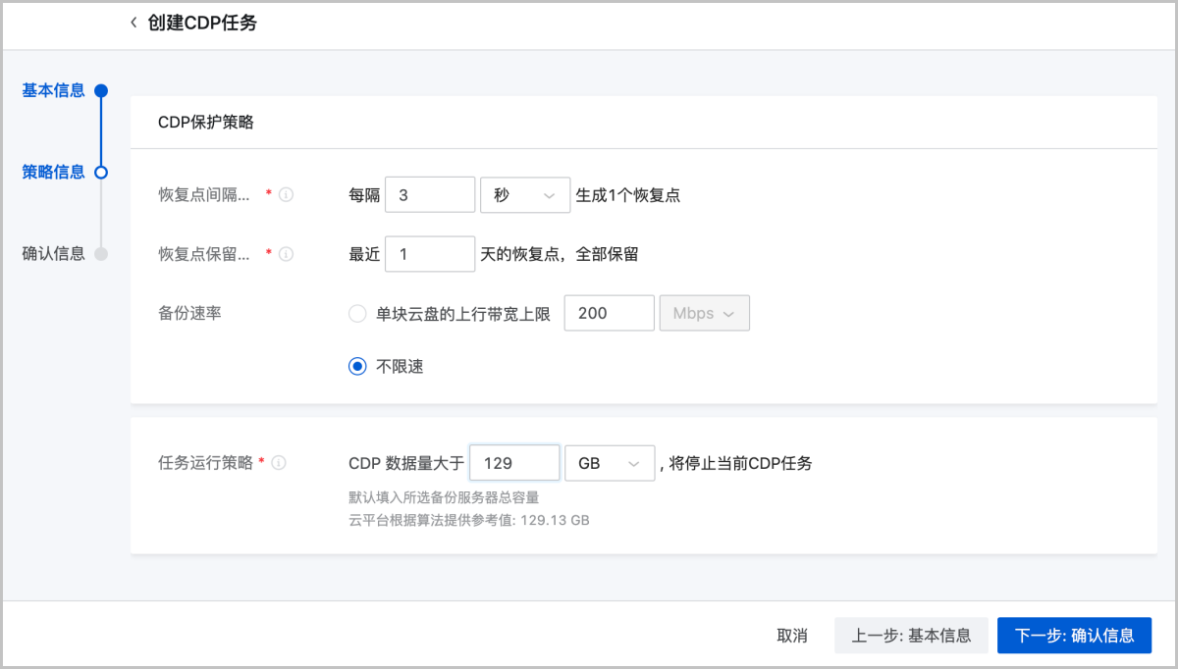Click the pending step dot for 确认信息
The height and width of the screenshot is (669, 1178).
pyautogui.click(x=102, y=253)
